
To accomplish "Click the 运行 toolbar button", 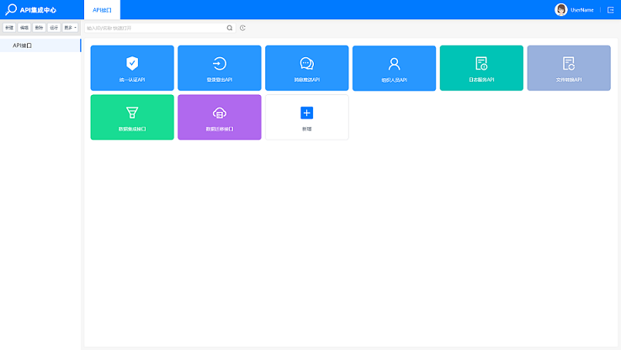I will 54,28.
